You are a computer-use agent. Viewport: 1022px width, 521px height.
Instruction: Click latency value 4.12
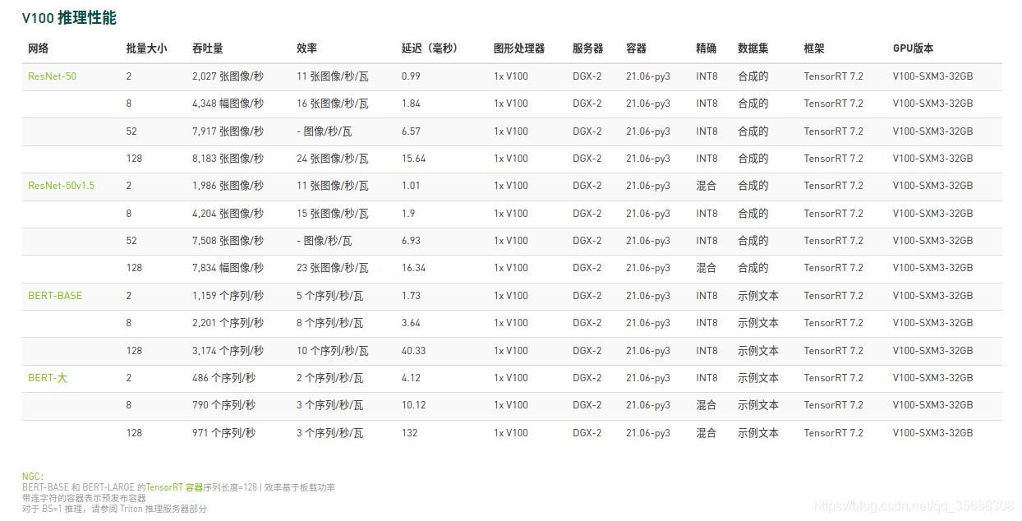[411, 378]
